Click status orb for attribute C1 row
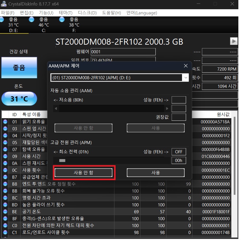This screenshot has width=245, height=247. click(5, 232)
